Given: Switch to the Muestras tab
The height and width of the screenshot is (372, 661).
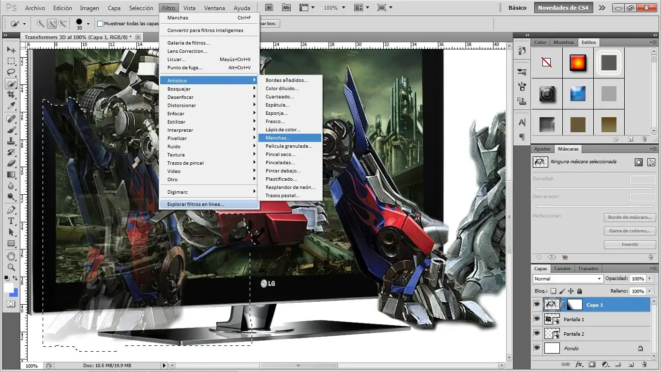Looking at the screenshot, I should [564, 42].
